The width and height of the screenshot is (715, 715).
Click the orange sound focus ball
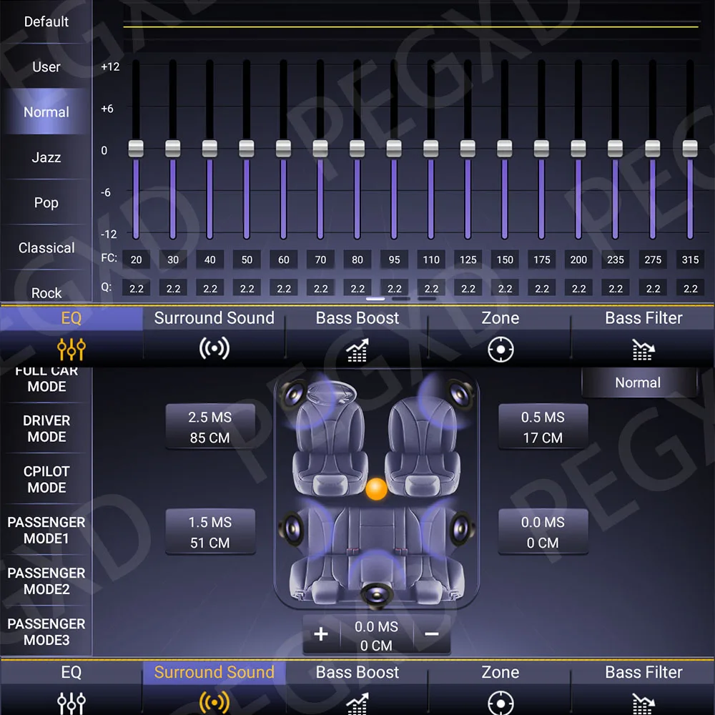click(x=376, y=489)
